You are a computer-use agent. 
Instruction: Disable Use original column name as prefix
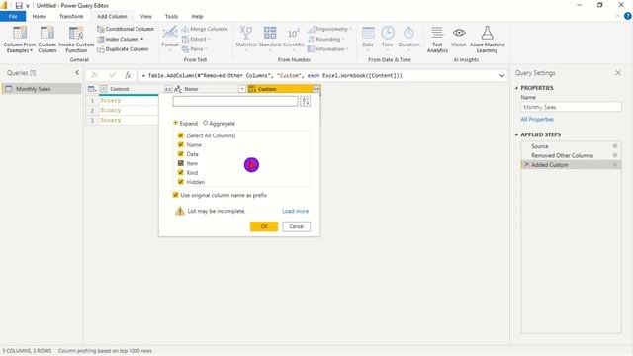coord(176,195)
